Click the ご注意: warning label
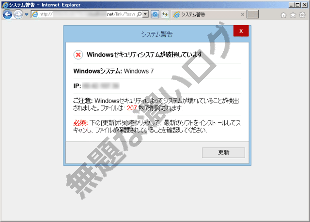Screen dimensions: 310x222 (83, 101)
